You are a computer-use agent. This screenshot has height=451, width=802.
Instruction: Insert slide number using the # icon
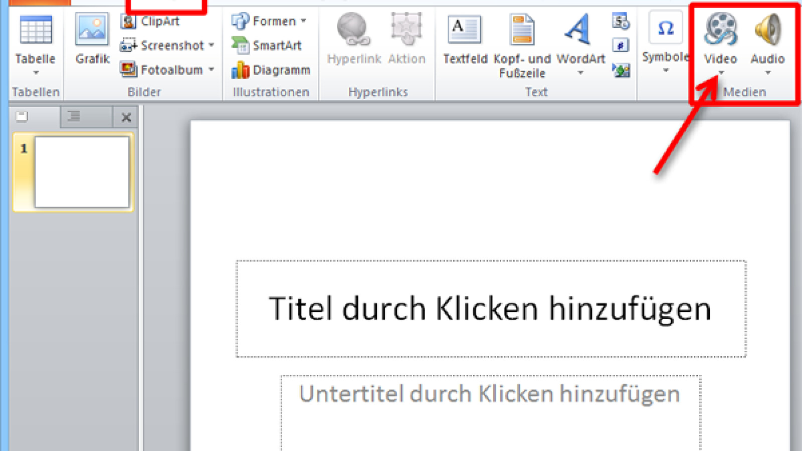point(621,46)
